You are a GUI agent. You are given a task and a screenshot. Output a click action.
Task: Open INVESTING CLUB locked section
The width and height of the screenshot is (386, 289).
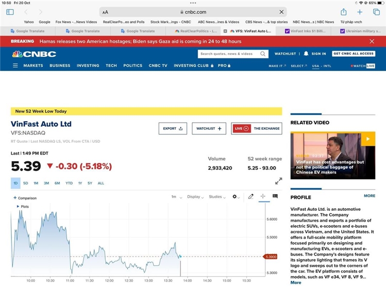[193, 65]
